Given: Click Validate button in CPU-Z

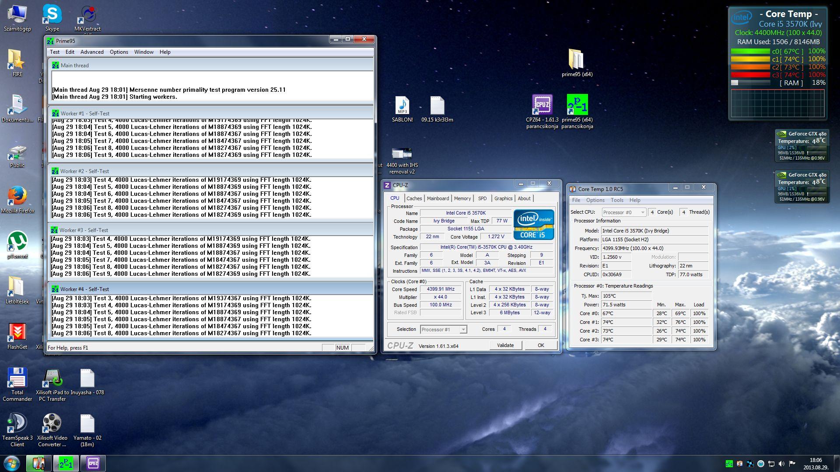Looking at the screenshot, I should coord(505,345).
